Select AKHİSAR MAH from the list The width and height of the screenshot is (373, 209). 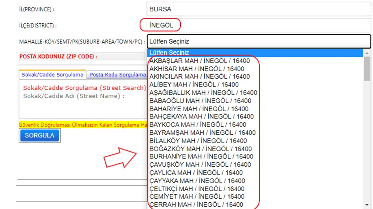197,69
